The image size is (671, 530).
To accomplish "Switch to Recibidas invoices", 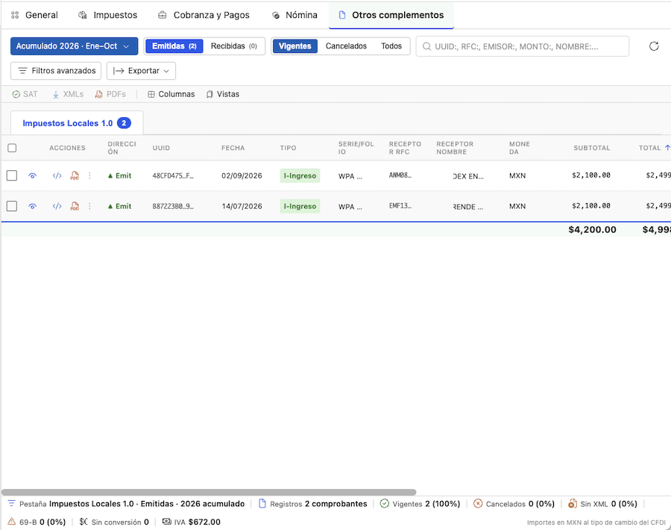I will [233, 46].
